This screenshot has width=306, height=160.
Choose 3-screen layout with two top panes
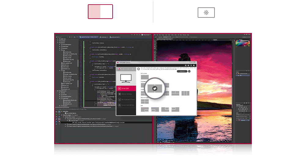click(x=175, y=93)
